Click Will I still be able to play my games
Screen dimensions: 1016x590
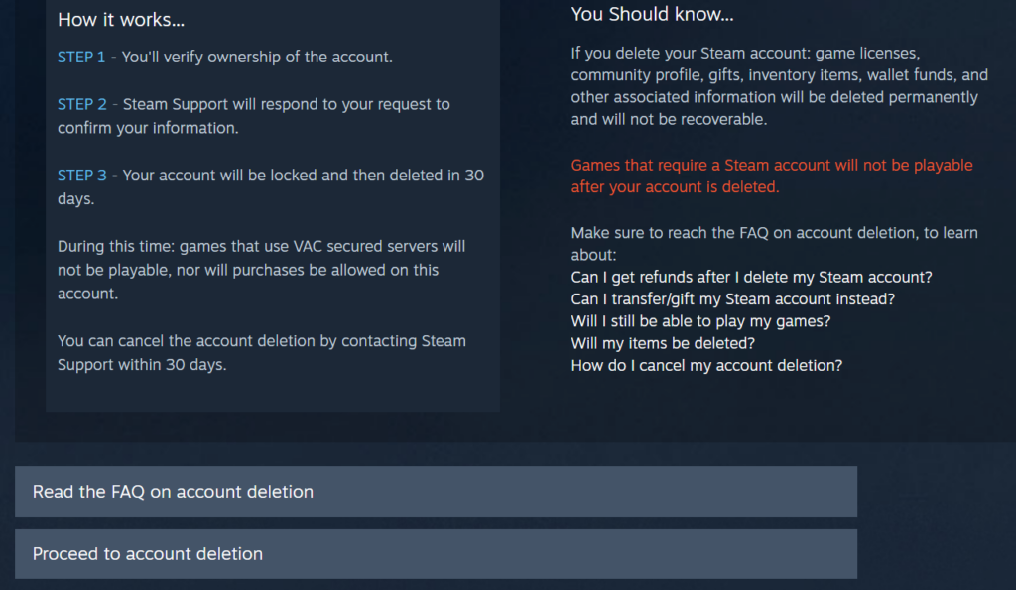700,320
